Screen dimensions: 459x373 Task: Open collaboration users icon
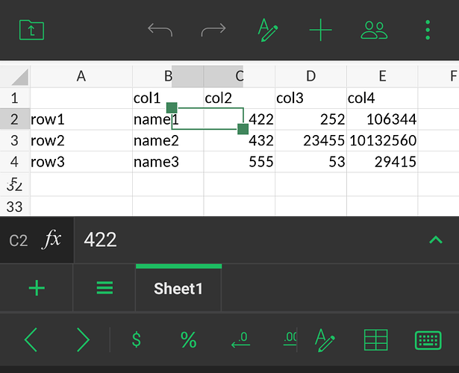374,30
